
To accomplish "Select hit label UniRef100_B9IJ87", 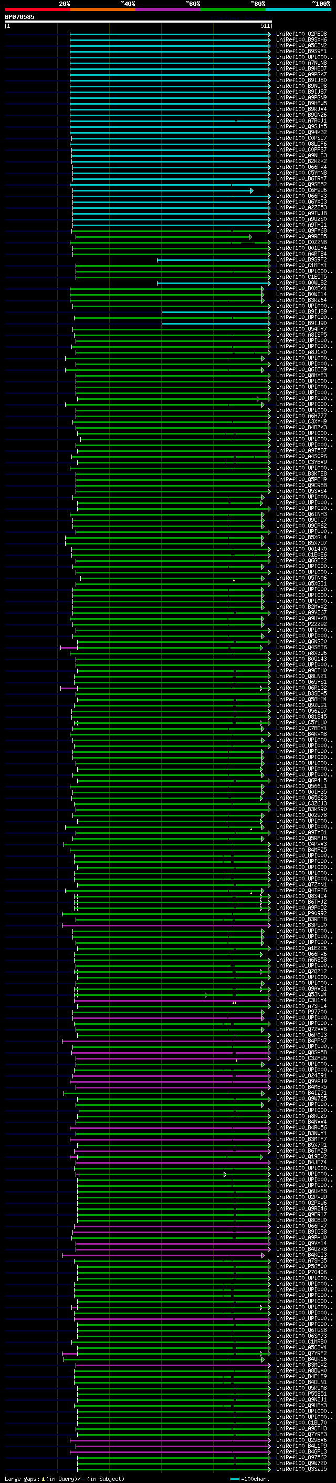I will click(x=301, y=92).
